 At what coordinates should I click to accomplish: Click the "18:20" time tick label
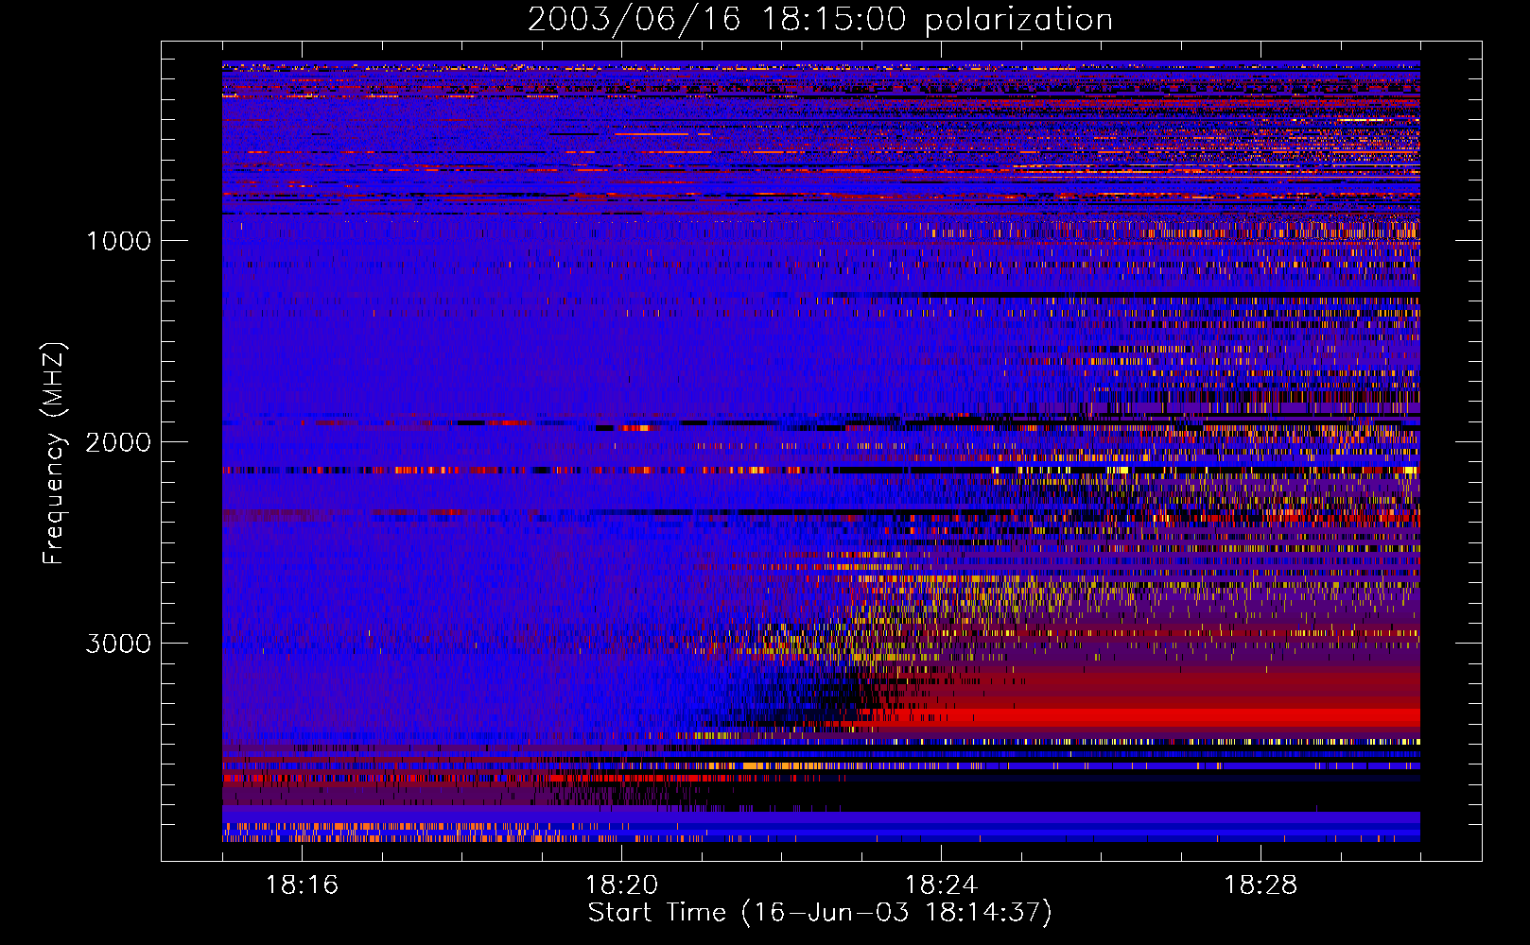(621, 885)
